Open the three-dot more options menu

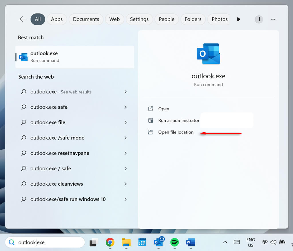click(273, 19)
